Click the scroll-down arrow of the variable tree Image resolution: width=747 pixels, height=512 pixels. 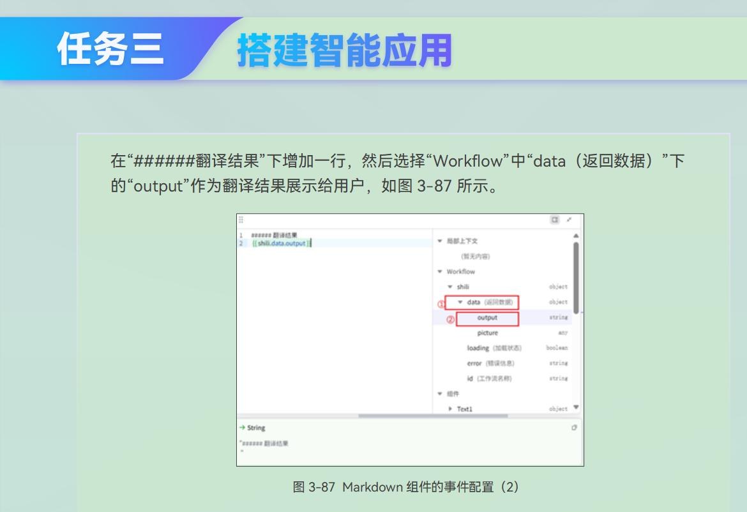[x=576, y=407]
